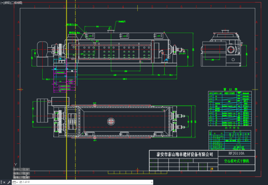Open command line customize wrench menu

(9, 182)
